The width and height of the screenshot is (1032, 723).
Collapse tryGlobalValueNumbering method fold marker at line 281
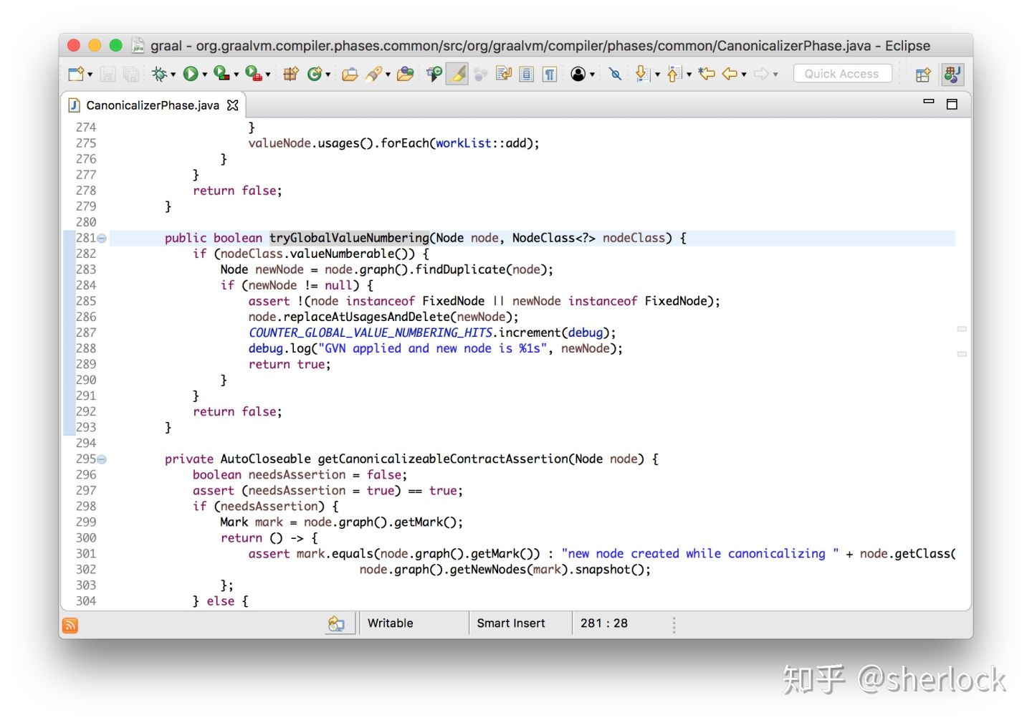coord(102,238)
